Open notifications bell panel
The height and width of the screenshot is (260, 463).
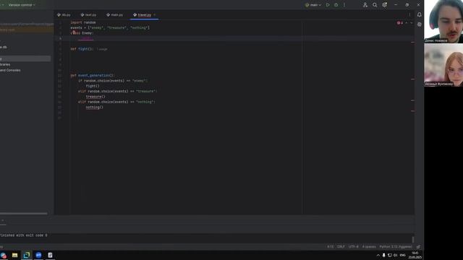point(420,14)
